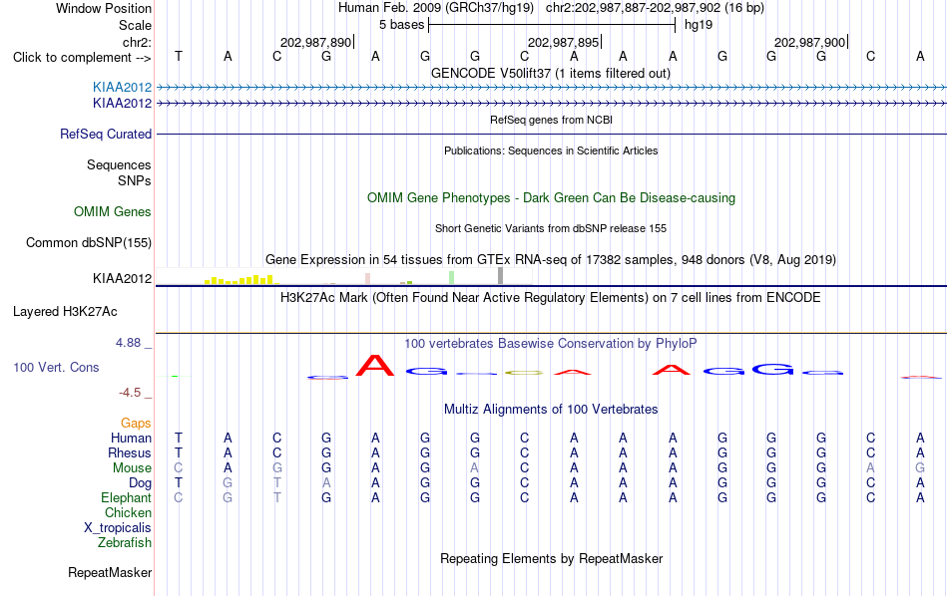The height and width of the screenshot is (596, 948).
Task: Click '100 vertebrates Basewise Conservation by PhyloP' title
Action: click(x=551, y=343)
